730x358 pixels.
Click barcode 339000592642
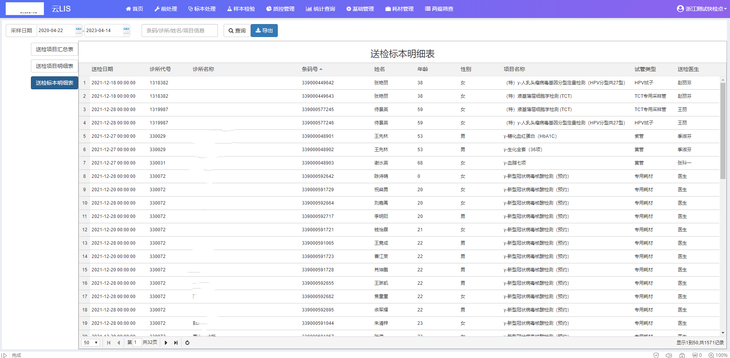click(318, 176)
